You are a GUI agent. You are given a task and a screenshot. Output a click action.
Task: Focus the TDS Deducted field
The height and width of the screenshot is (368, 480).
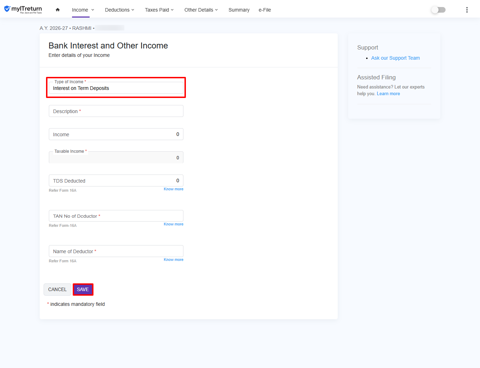click(x=116, y=180)
